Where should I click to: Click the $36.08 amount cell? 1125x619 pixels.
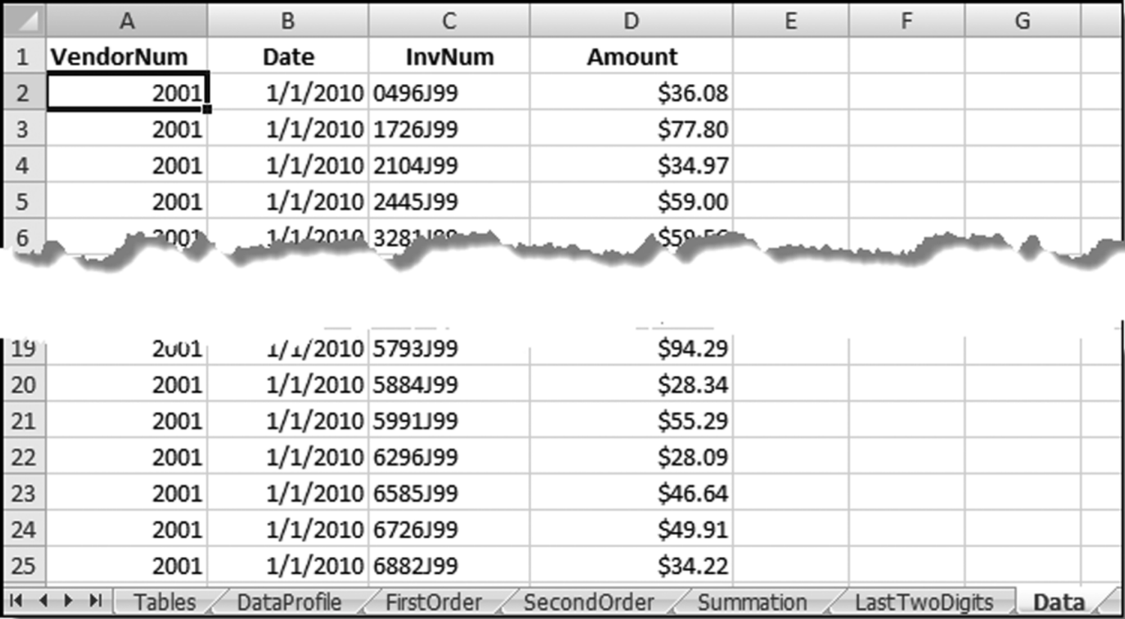click(x=631, y=93)
